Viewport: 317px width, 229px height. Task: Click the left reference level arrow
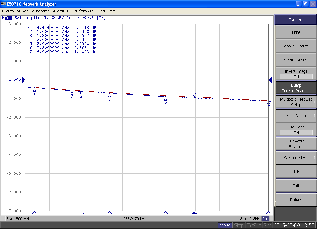pyautogui.click(x=23, y=80)
